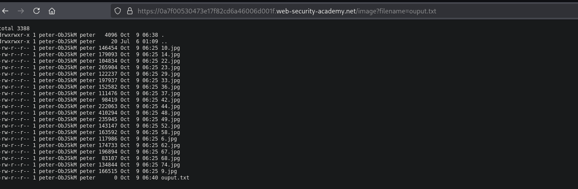Click the 14.jpg filename text
Image resolution: width=578 pixels, height=189 pixels.
click(170, 54)
